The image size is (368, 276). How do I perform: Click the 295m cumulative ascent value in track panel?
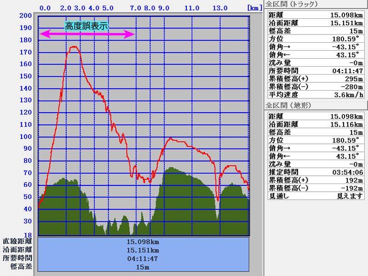tap(354, 79)
